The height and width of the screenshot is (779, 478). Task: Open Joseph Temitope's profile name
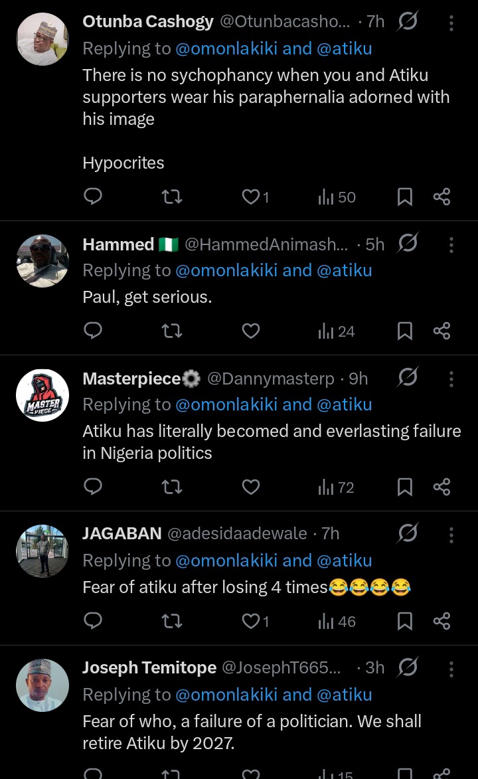(x=149, y=668)
